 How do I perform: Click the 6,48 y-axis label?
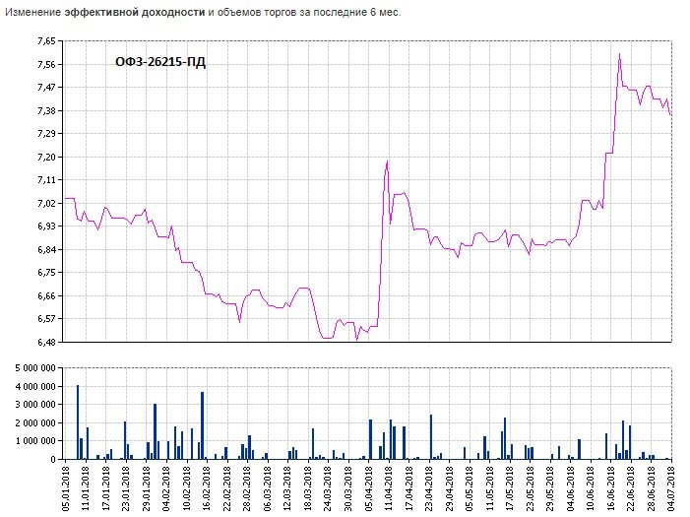[46, 342]
